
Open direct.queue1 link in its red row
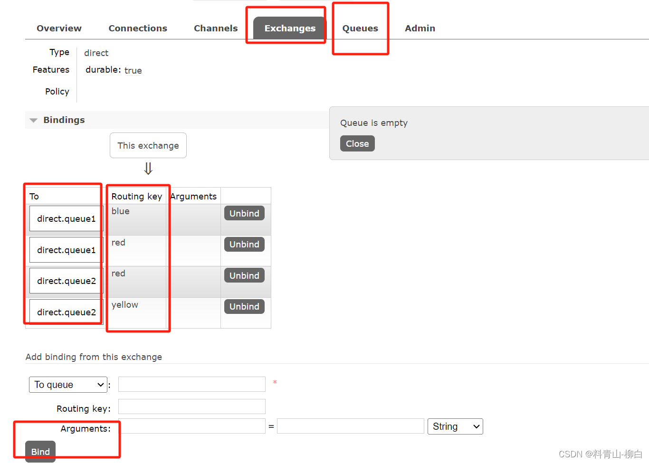(66, 250)
